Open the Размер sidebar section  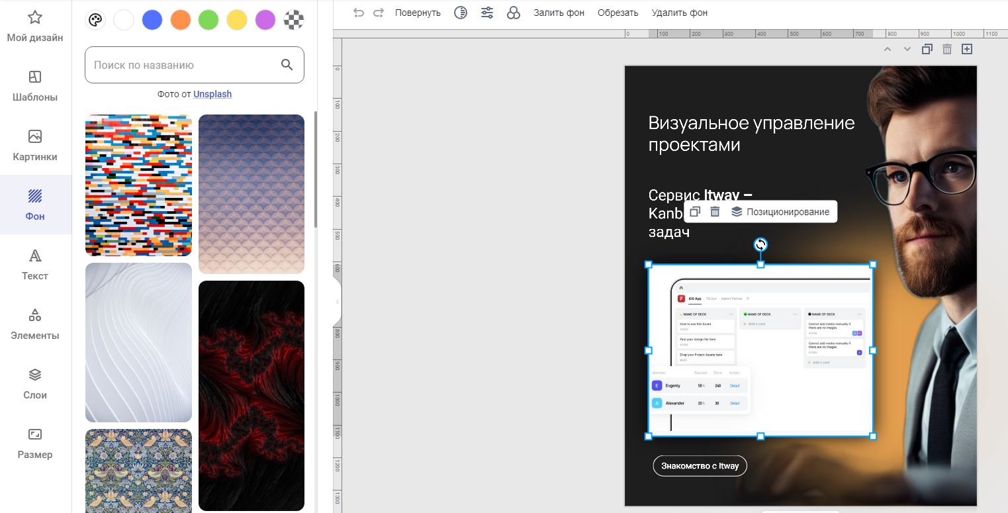click(x=35, y=443)
